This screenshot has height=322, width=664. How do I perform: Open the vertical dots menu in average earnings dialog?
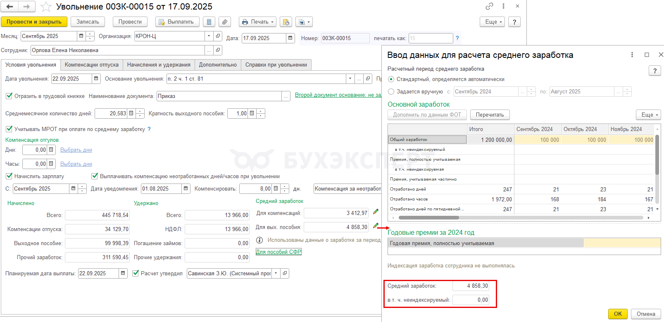[x=632, y=55]
